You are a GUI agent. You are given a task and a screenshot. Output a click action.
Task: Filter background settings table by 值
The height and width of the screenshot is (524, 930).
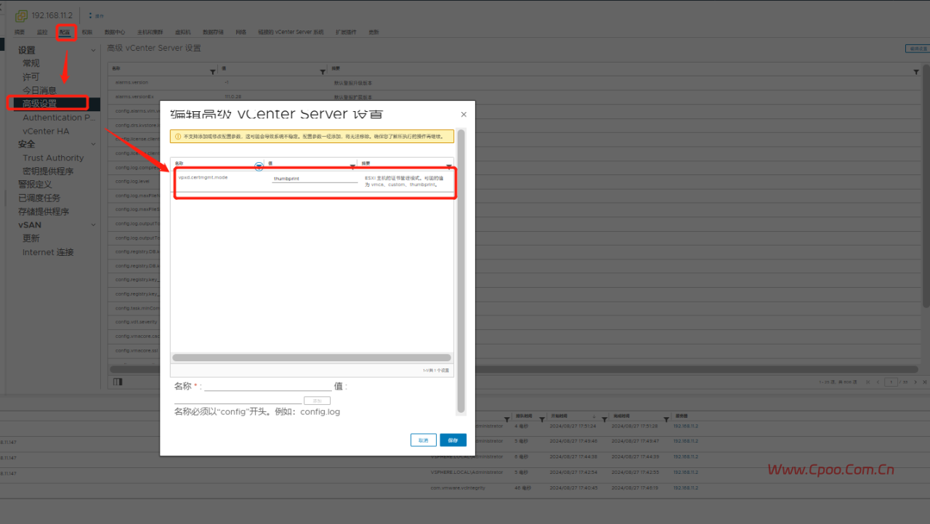[x=323, y=72]
